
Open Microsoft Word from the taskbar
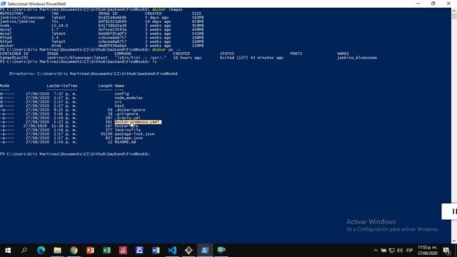click(x=156, y=250)
